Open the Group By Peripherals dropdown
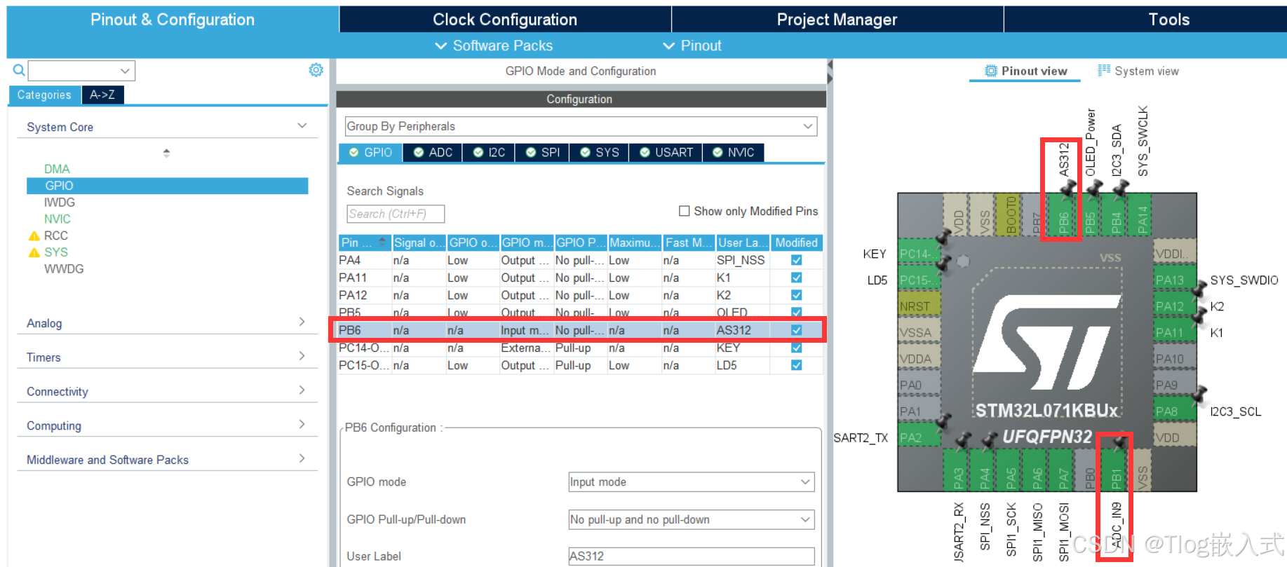Viewport: 1287px width, 567px height. (x=581, y=126)
